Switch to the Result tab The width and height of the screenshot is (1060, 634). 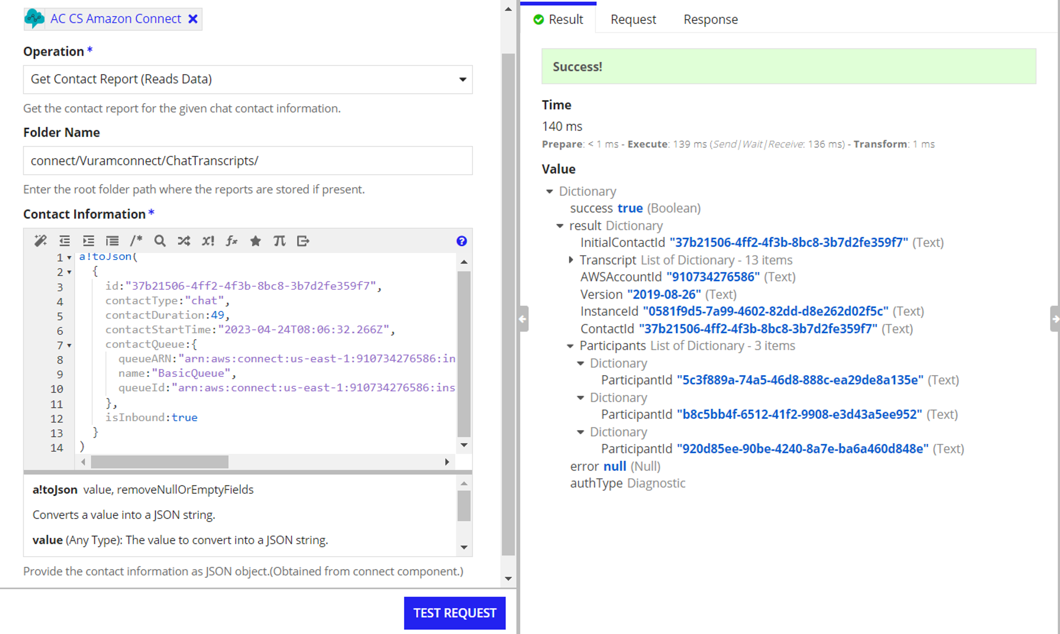tap(558, 19)
